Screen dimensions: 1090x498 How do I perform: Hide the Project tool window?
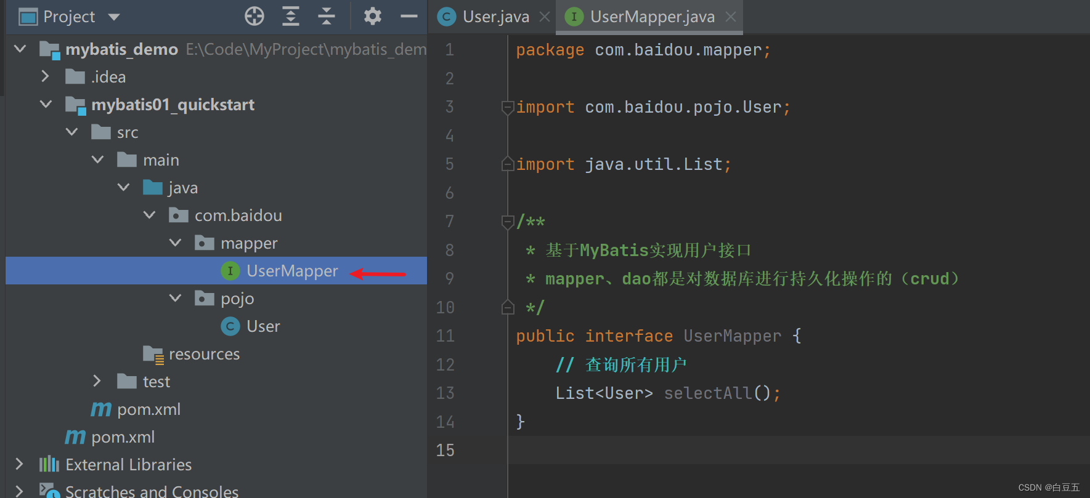click(x=409, y=16)
